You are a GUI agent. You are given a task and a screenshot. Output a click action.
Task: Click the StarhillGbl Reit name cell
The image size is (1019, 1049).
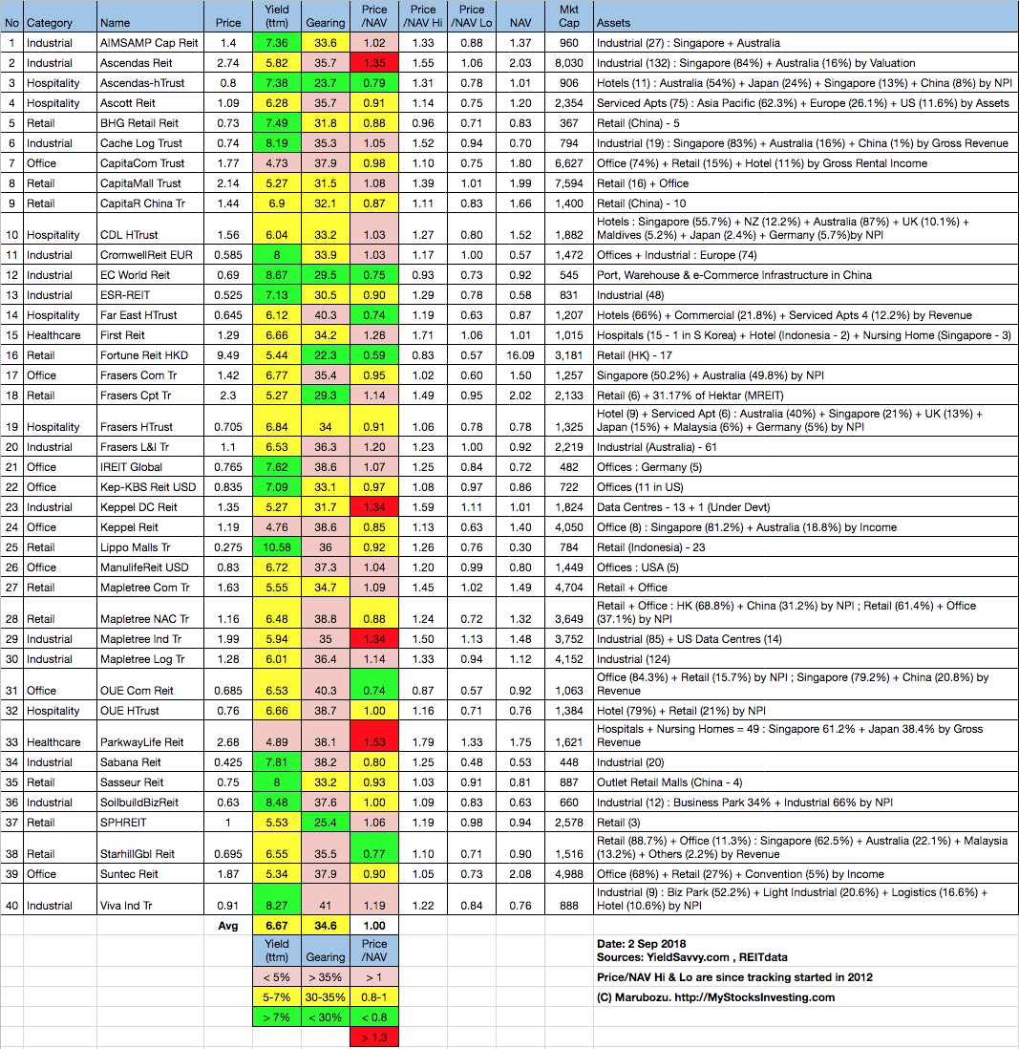pos(150,847)
